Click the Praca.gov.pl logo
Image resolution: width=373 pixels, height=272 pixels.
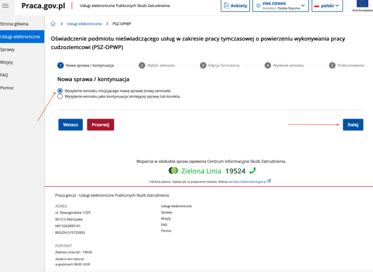(44, 6)
